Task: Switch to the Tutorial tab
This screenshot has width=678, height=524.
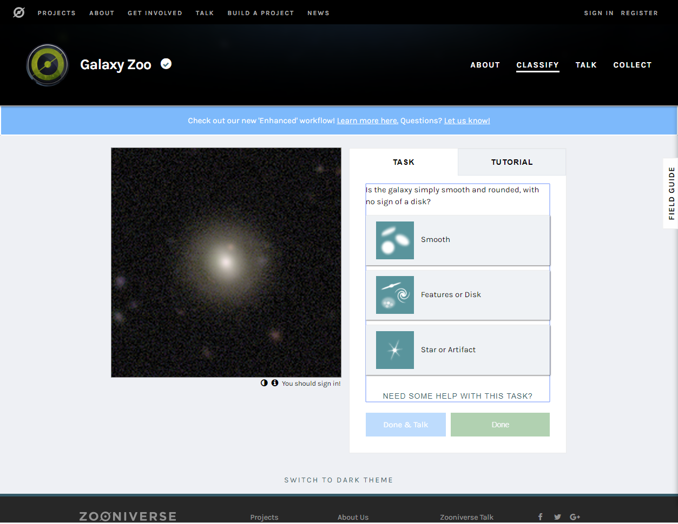Action: (511, 162)
